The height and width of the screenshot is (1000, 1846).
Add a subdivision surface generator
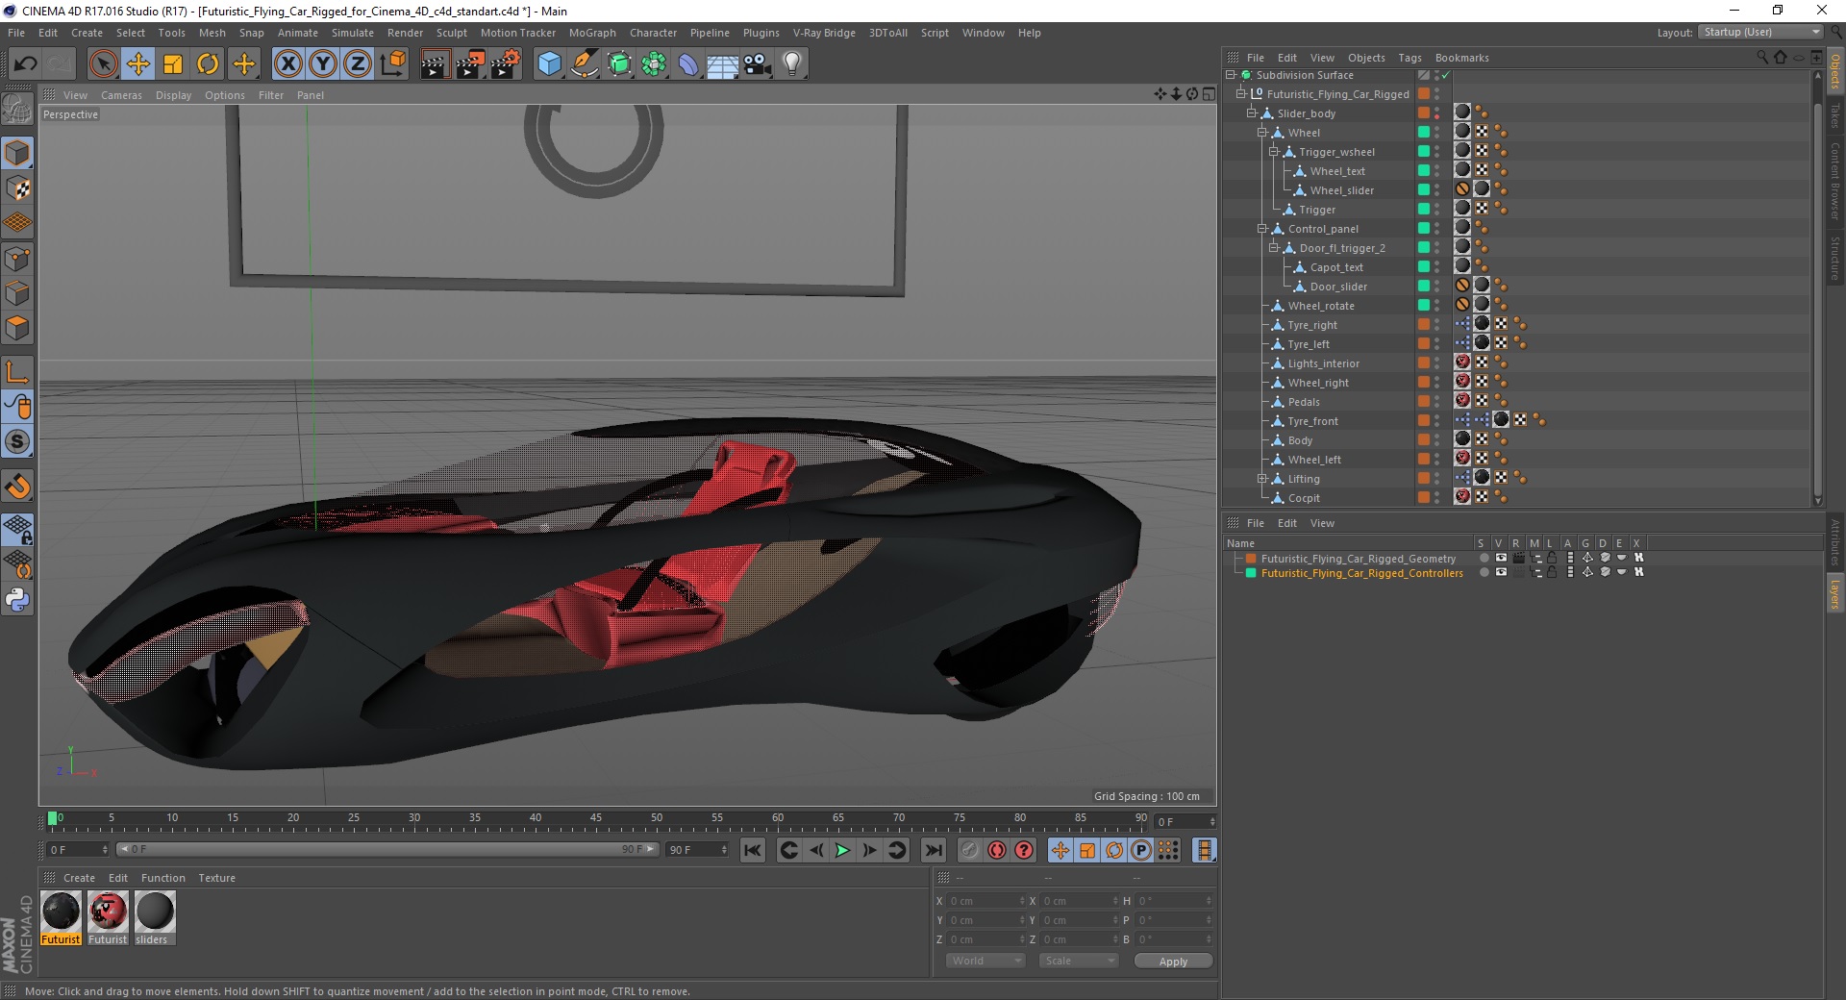click(619, 64)
